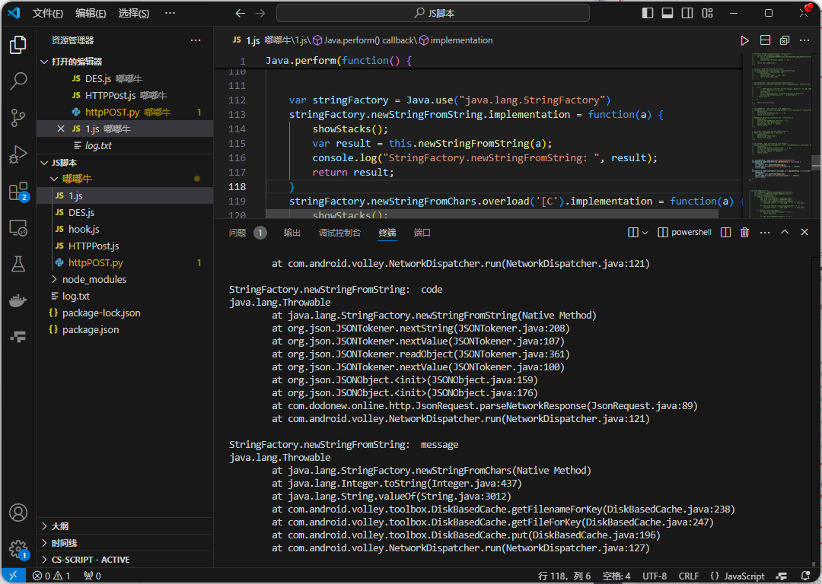Click the UTF-8 encoding status item
Viewport: 822px width, 584px height.
654,576
